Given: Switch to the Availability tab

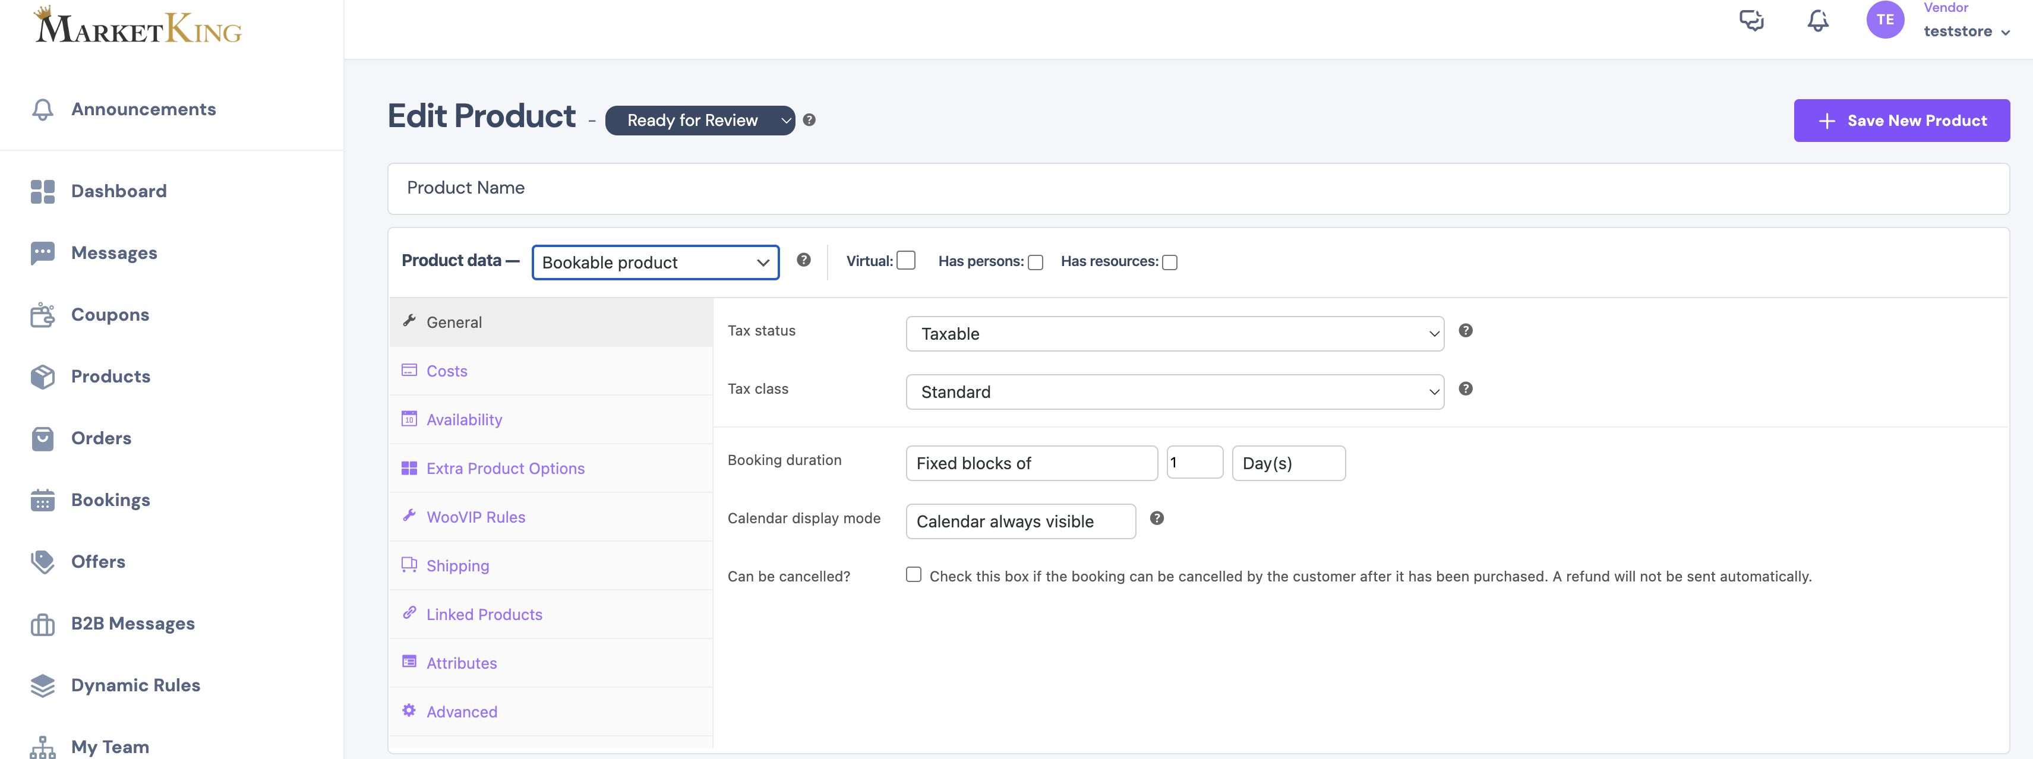Looking at the screenshot, I should [551, 420].
